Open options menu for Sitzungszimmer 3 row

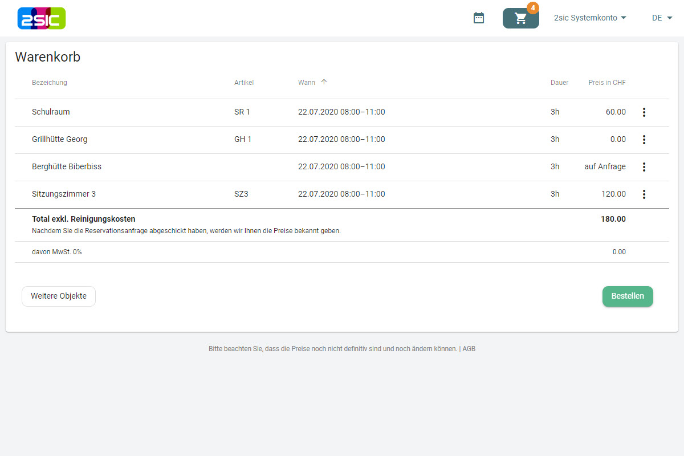644,194
